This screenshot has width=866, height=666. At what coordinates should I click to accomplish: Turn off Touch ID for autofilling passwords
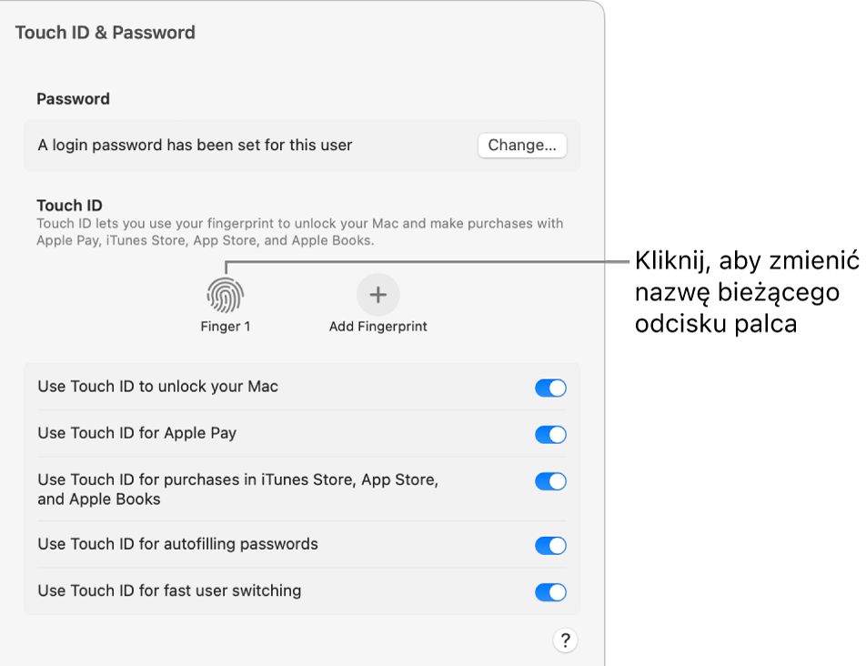pyautogui.click(x=549, y=545)
